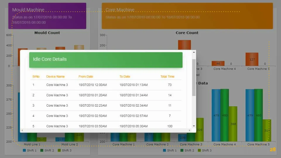This screenshot has height=158, width=281.
Task: Click Shift 3 legend in Core chart
Action: coord(205,150)
